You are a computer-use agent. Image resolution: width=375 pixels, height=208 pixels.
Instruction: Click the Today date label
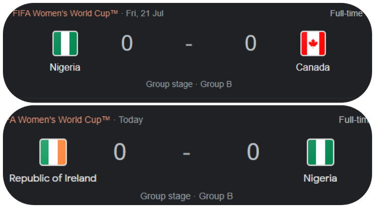coord(131,120)
